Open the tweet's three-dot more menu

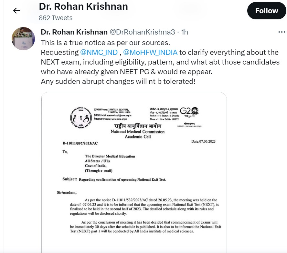click(282, 32)
